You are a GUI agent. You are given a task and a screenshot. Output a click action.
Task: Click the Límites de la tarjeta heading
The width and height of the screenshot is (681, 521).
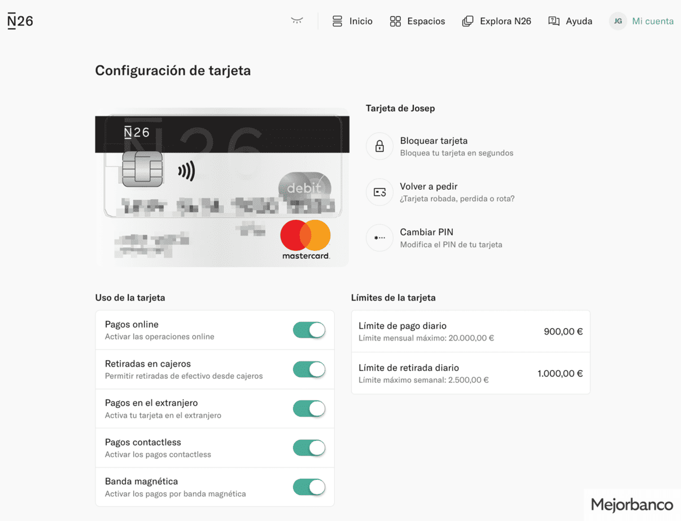[x=394, y=298]
